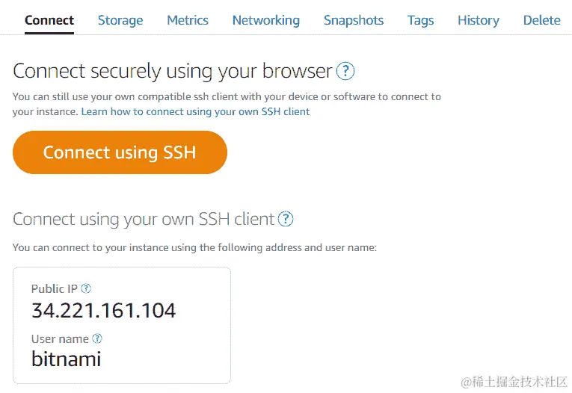Select the Connect tab
Viewport: 572px width, 393px height.
coord(49,20)
